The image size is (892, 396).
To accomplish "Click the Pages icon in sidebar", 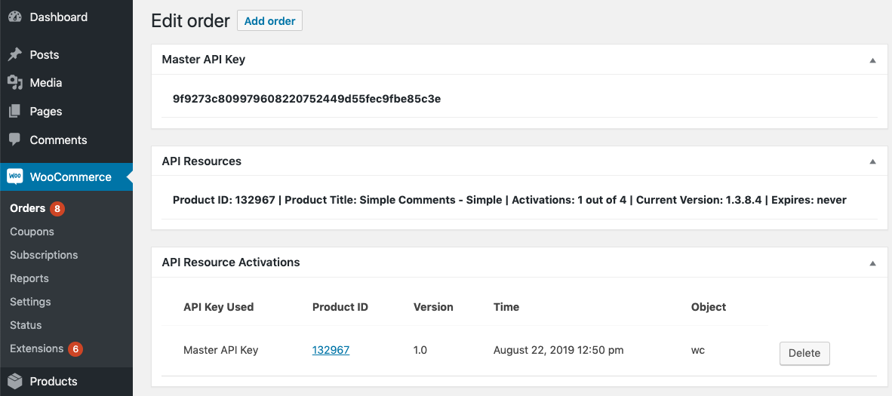I will coord(14,112).
